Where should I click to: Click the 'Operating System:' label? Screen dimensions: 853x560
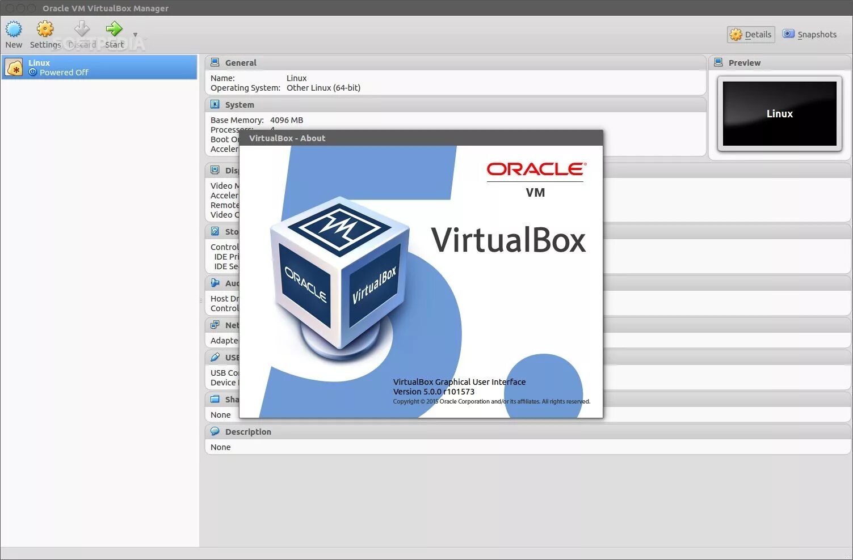point(245,88)
